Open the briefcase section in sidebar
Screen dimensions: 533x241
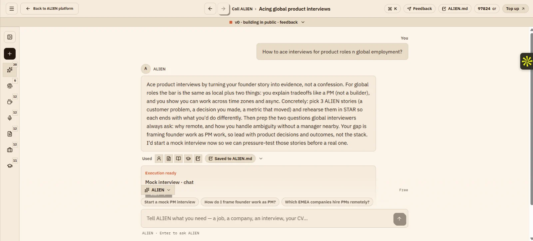tap(10, 150)
